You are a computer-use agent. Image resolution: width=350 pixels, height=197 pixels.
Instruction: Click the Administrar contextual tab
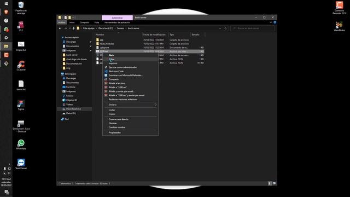117,18
